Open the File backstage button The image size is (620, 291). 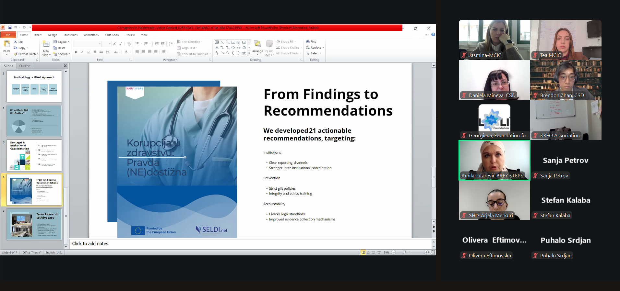[x=8, y=35]
